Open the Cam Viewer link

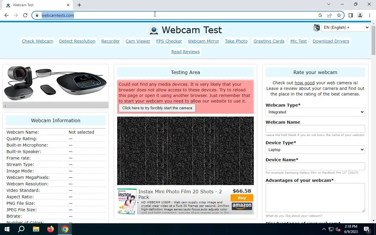(138, 41)
